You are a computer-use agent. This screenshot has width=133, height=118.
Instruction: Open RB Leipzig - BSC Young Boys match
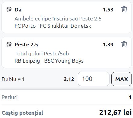point(49,61)
